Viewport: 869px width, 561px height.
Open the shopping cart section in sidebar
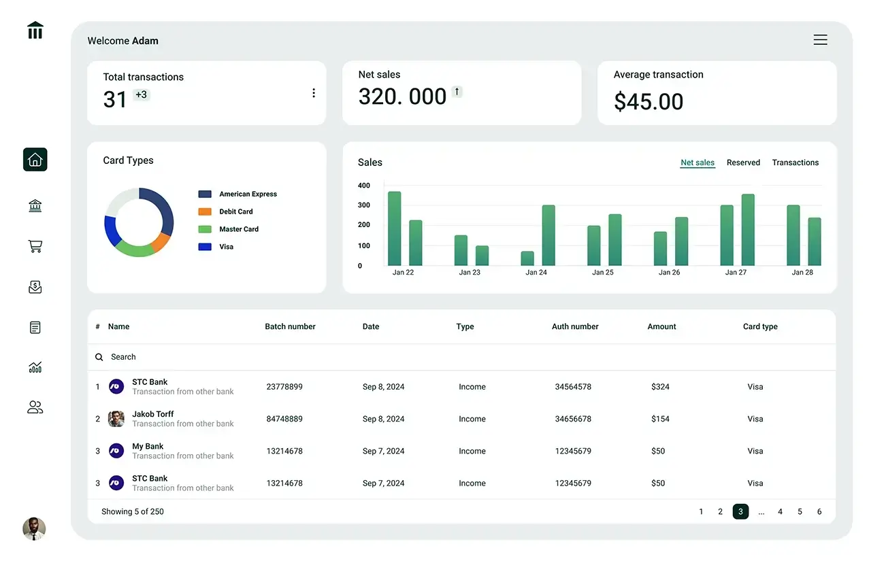pyautogui.click(x=35, y=246)
